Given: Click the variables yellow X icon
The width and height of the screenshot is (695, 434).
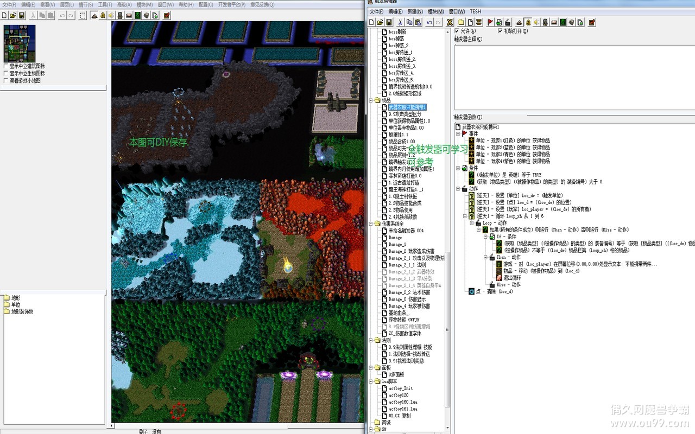Looking at the screenshot, I should coord(450,22).
